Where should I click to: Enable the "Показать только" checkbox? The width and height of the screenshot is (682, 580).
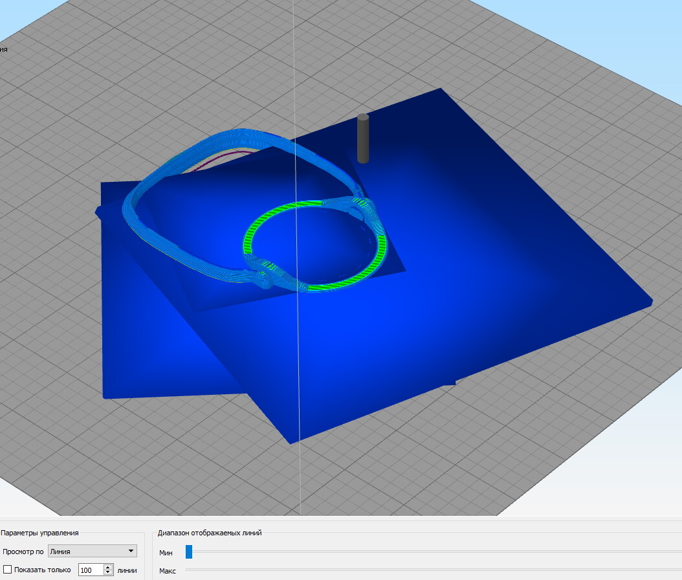pyautogui.click(x=7, y=570)
